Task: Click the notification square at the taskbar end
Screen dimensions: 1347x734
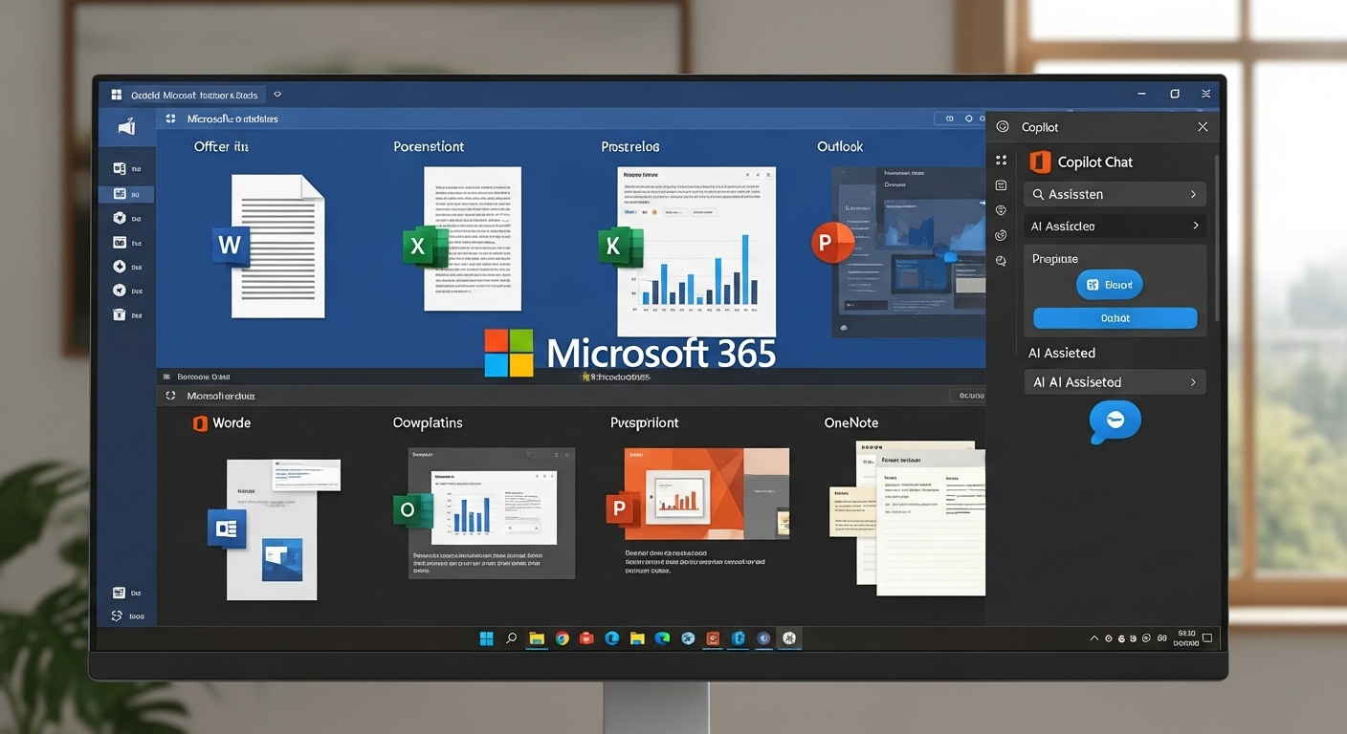Action: [1208, 638]
